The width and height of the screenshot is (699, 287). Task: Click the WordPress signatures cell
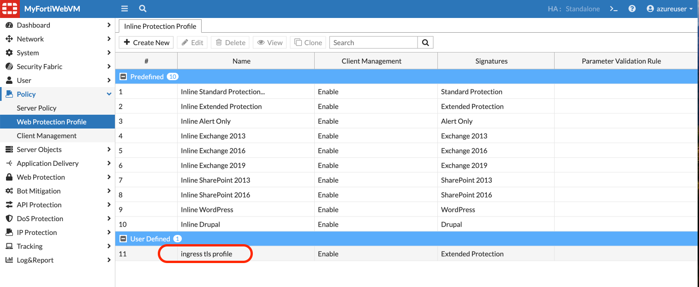point(496,210)
